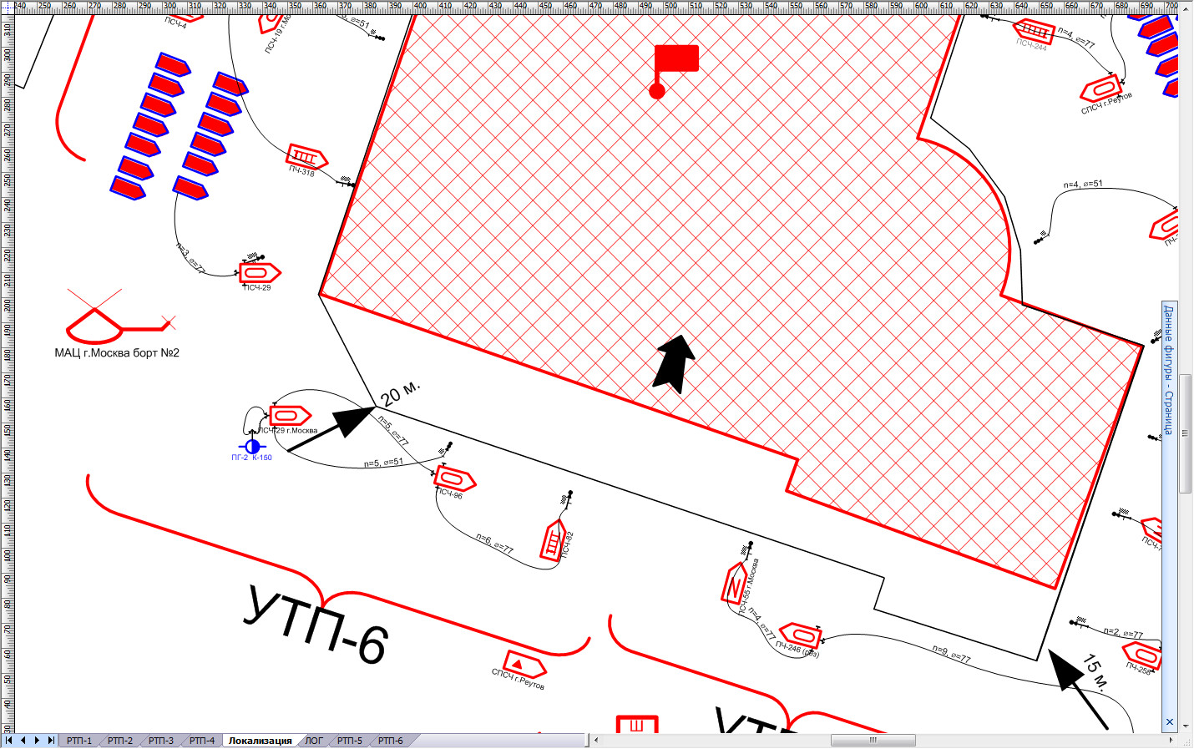The width and height of the screenshot is (1194, 749).
Task: Select the МАЦ helicopter symbol
Action: point(120,317)
